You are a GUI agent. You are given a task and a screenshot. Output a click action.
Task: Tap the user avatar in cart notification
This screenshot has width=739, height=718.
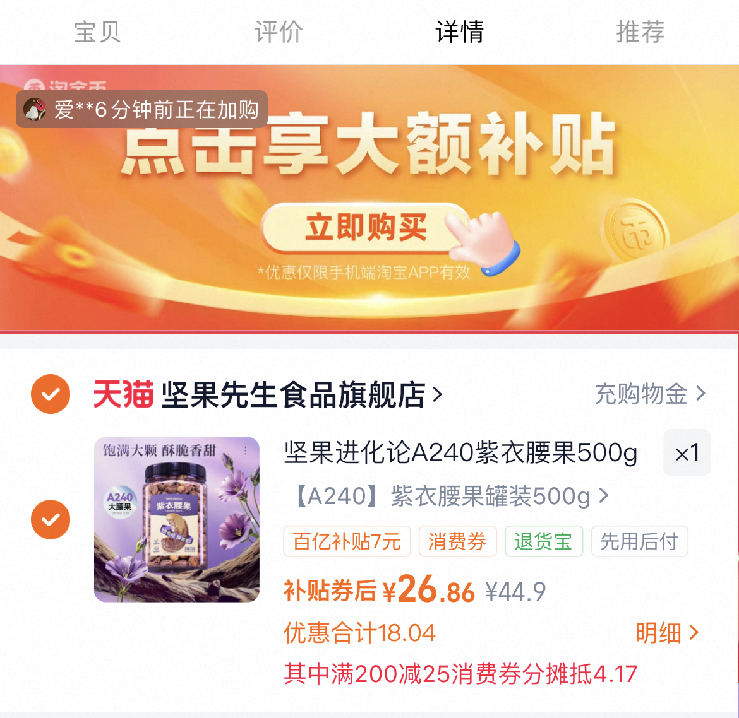(35, 109)
